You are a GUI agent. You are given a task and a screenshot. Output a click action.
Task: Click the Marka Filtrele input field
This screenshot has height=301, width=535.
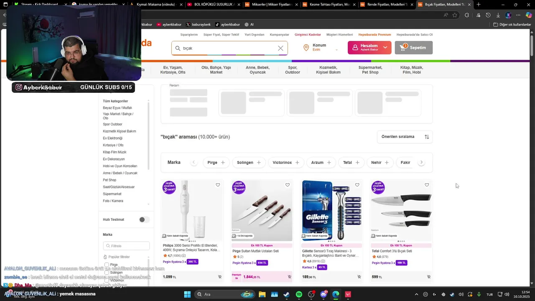pyautogui.click(x=127, y=246)
